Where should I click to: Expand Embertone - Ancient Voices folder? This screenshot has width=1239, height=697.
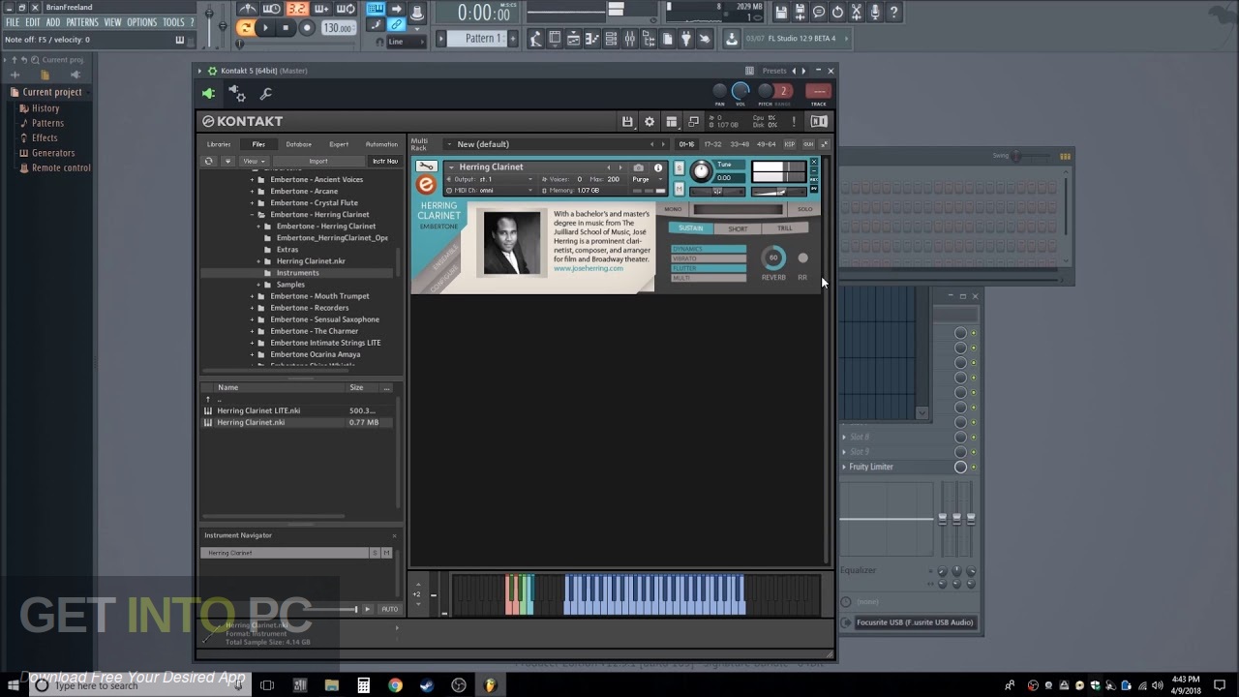pos(253,179)
